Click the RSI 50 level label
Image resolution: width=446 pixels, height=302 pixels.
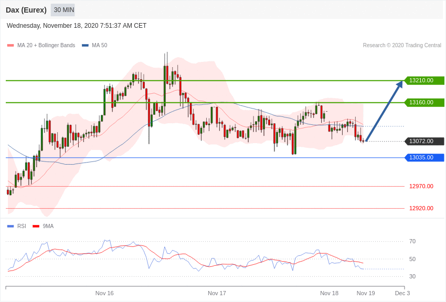click(x=412, y=259)
